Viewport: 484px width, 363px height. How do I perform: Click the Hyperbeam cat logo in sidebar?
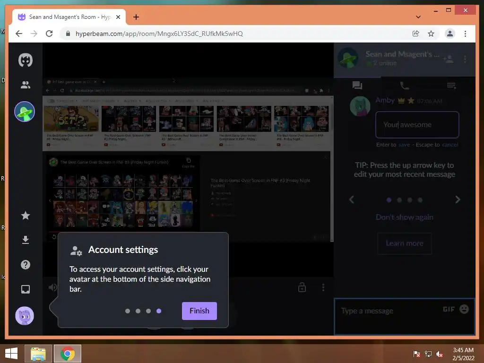[x=26, y=60]
